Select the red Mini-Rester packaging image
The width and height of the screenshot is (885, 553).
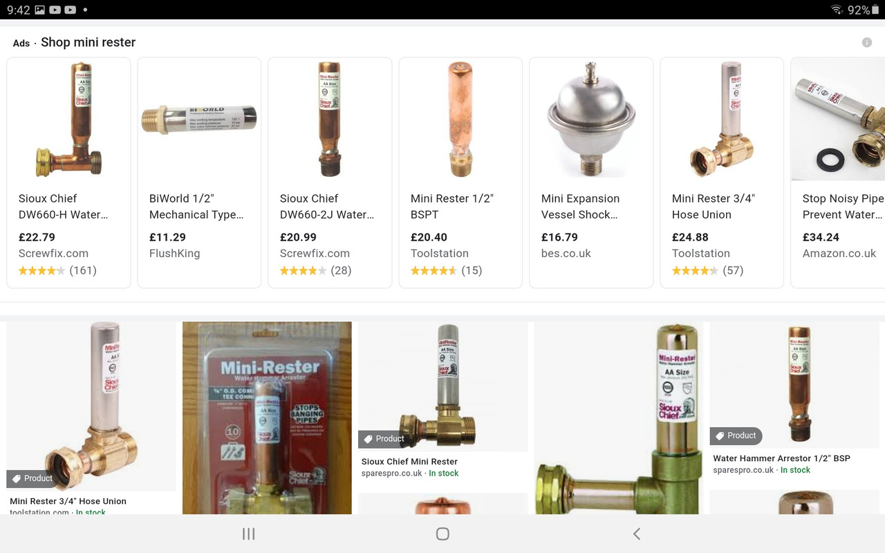click(267, 418)
